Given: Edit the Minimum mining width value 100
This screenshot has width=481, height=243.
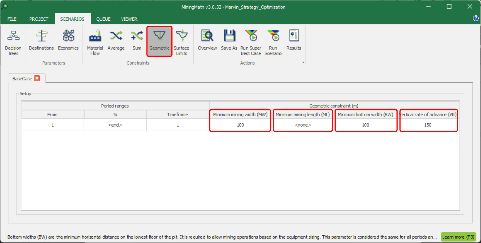Looking at the screenshot, I should click(x=240, y=125).
